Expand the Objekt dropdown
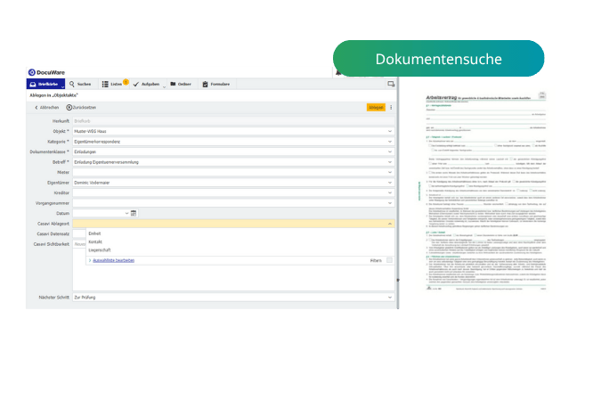 tap(390, 131)
